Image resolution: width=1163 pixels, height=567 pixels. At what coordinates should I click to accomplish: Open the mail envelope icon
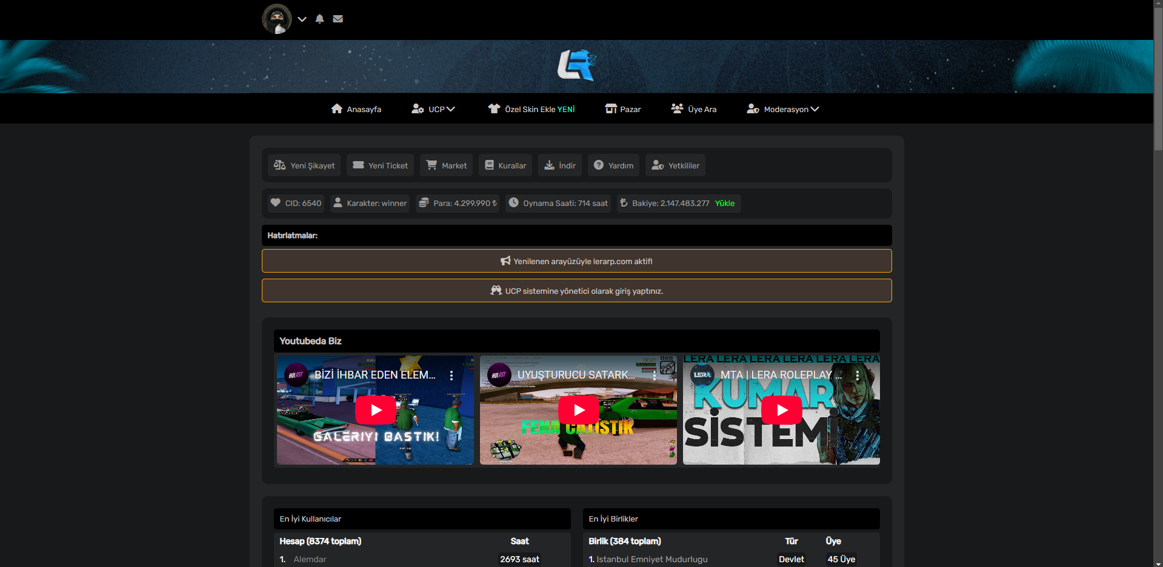click(x=338, y=19)
